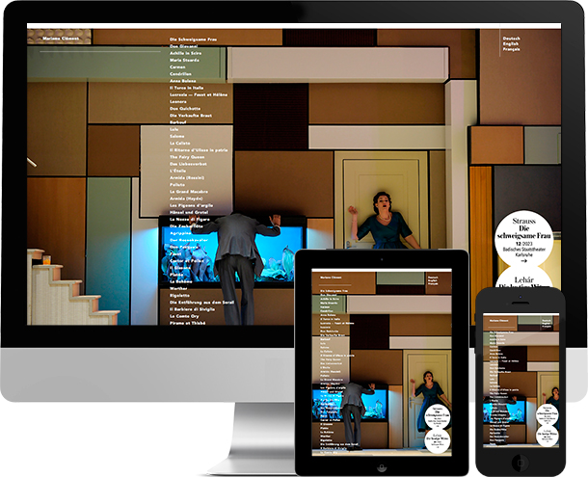Open Lucrezia — Faust et Hélène on the monitor

199,94
